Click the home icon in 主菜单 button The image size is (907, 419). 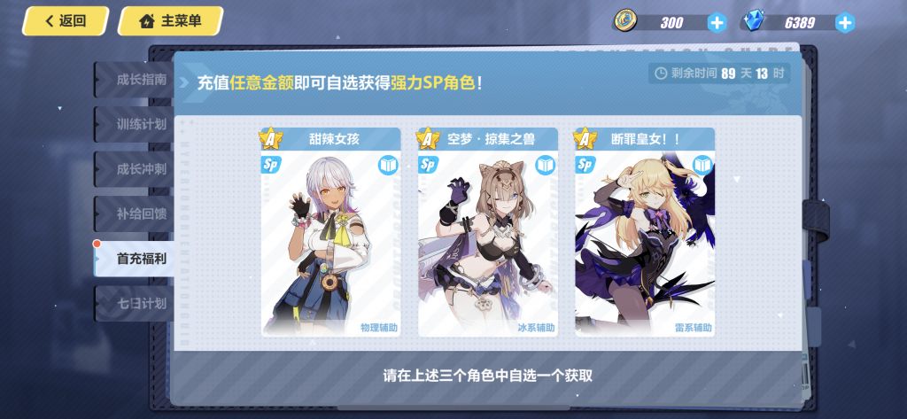[x=146, y=22]
